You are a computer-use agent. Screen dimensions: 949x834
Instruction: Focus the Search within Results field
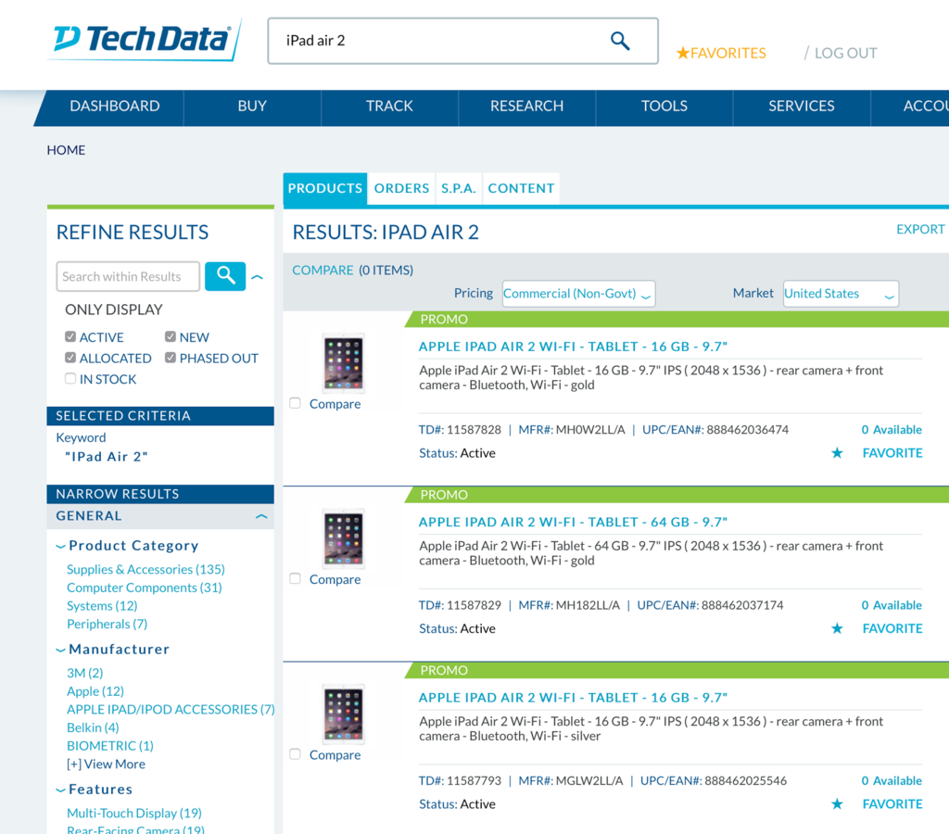tap(128, 276)
